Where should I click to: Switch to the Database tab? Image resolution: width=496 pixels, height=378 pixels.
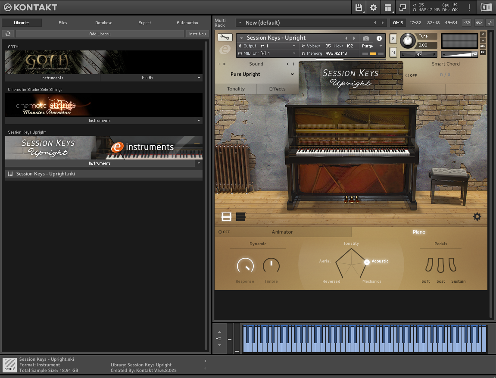(x=104, y=23)
